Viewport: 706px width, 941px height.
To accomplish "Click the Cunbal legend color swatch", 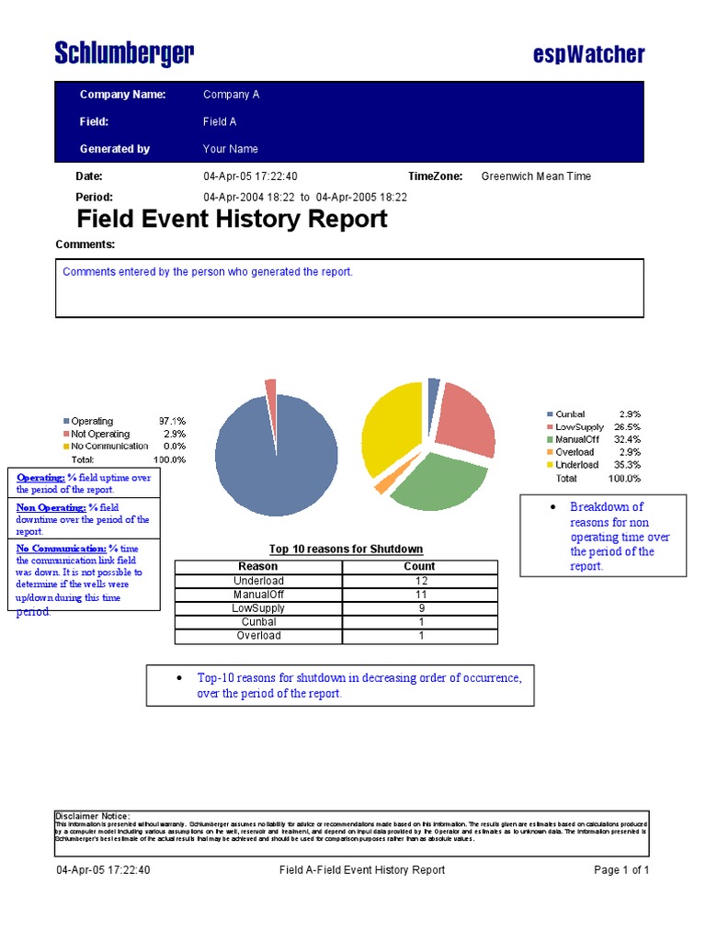I will pyautogui.click(x=550, y=414).
